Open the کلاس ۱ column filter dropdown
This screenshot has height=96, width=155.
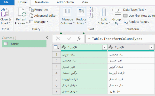pyautogui.click(x=104, y=47)
